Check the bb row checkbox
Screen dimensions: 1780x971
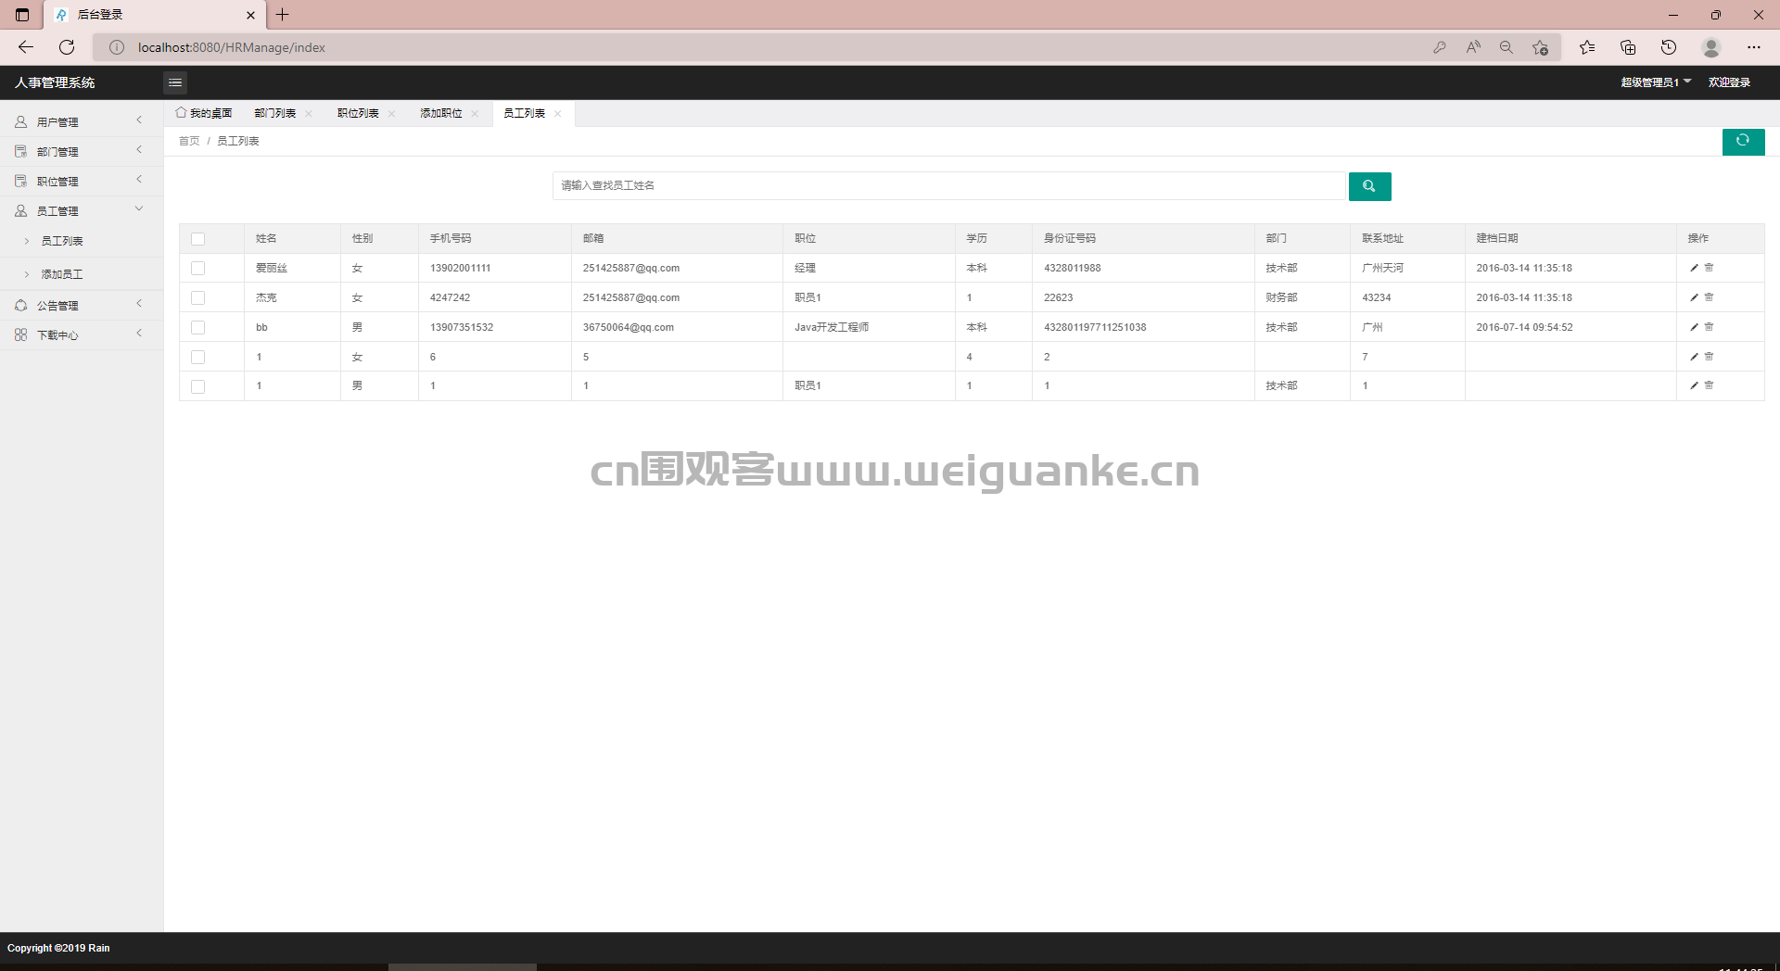(x=197, y=327)
